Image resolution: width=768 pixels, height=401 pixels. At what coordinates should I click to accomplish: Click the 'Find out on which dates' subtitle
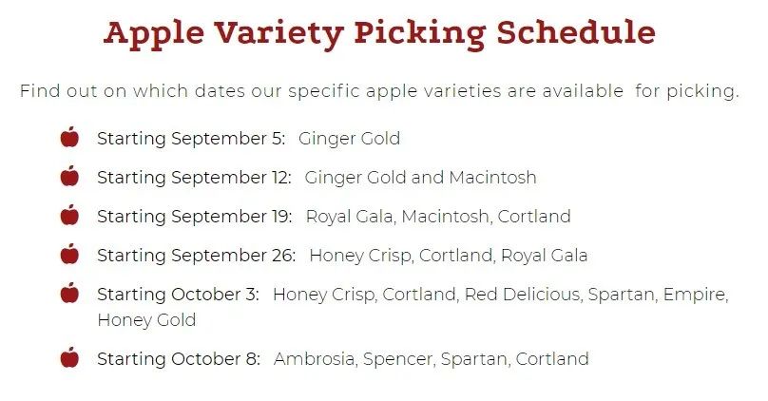[379, 91]
